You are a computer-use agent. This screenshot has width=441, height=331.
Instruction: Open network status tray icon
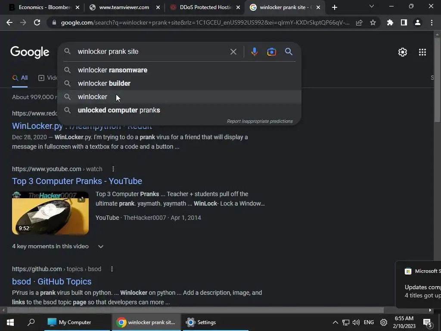click(x=346, y=322)
